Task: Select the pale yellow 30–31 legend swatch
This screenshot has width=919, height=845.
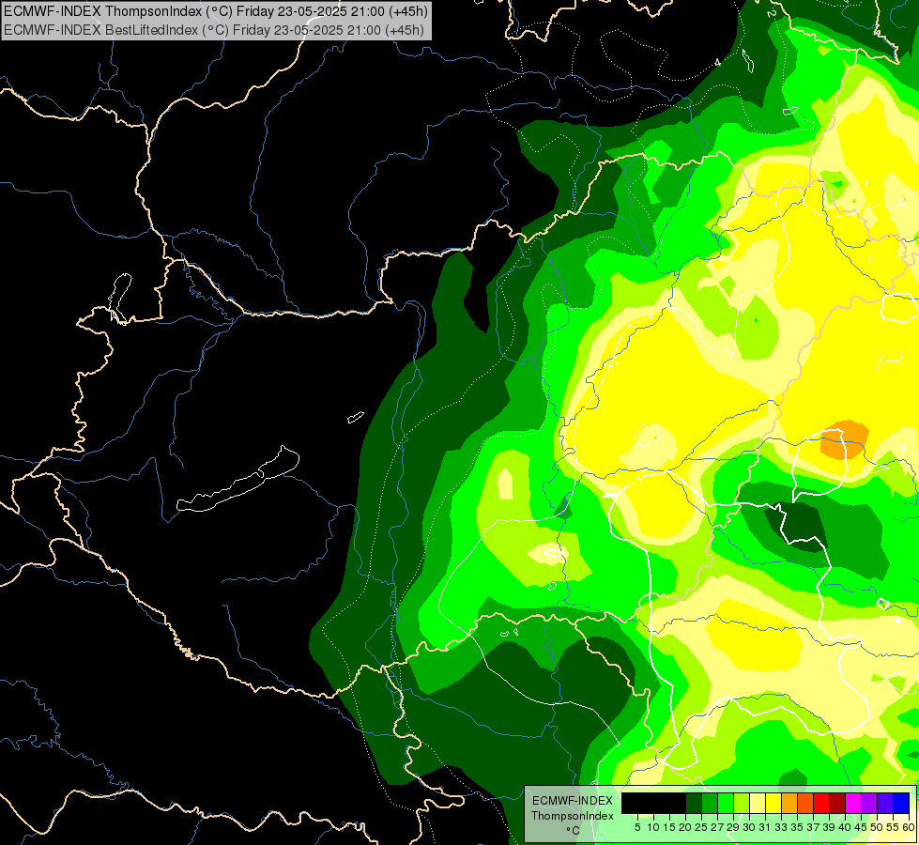Action: (758, 803)
